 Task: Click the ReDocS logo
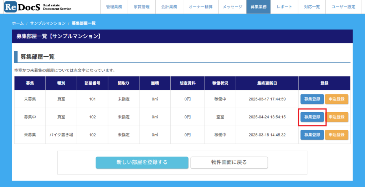37,7
